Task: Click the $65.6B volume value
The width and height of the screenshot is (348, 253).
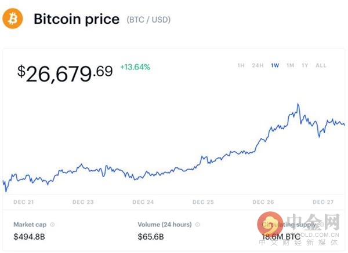Action: 151,237
